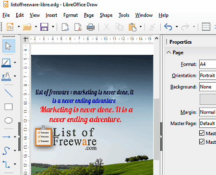Click the left panel collapse handle
This screenshot has width=216, height=175.
pyautogui.click(x=19, y=137)
